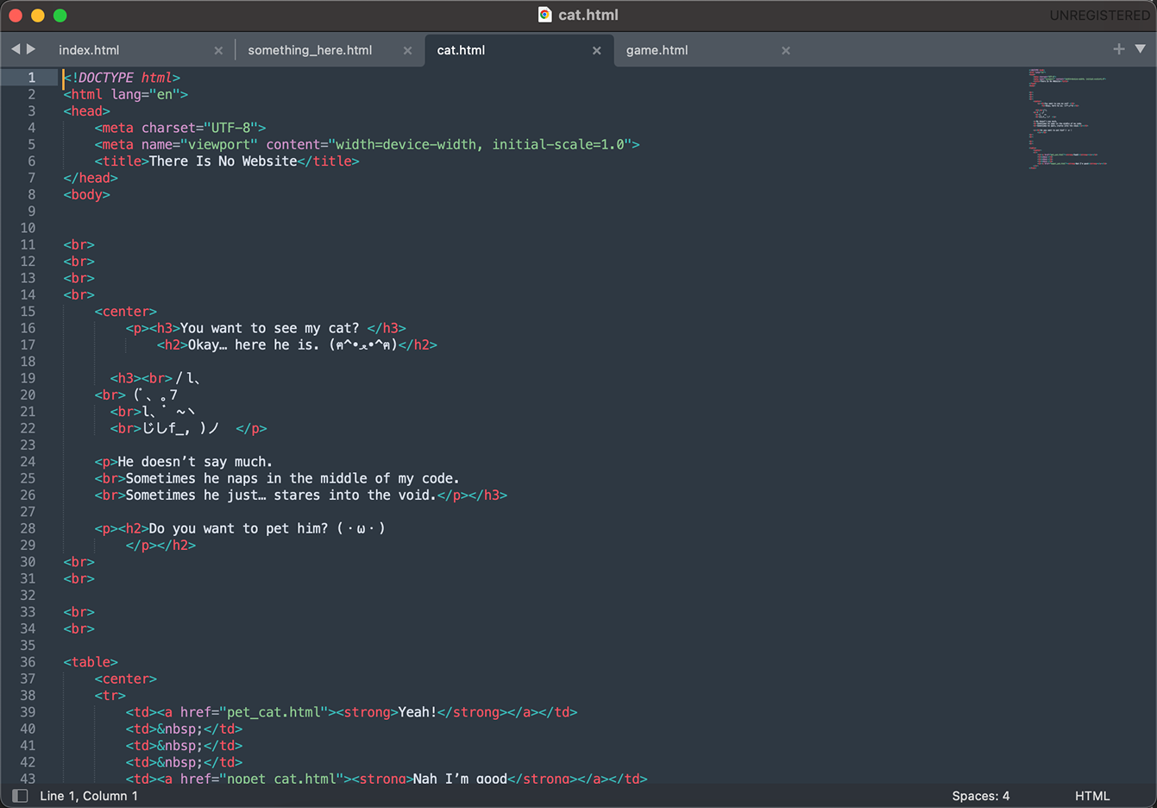Click the "Yeah!" link text in the code
Viewport: 1157px width, 808px height.
point(418,712)
